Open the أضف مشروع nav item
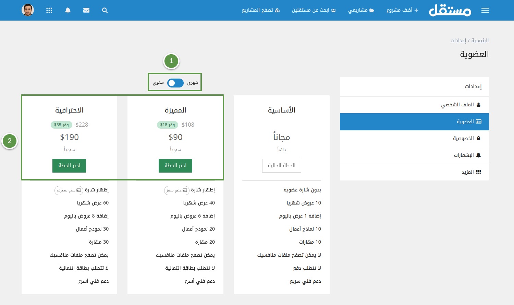 (x=402, y=10)
